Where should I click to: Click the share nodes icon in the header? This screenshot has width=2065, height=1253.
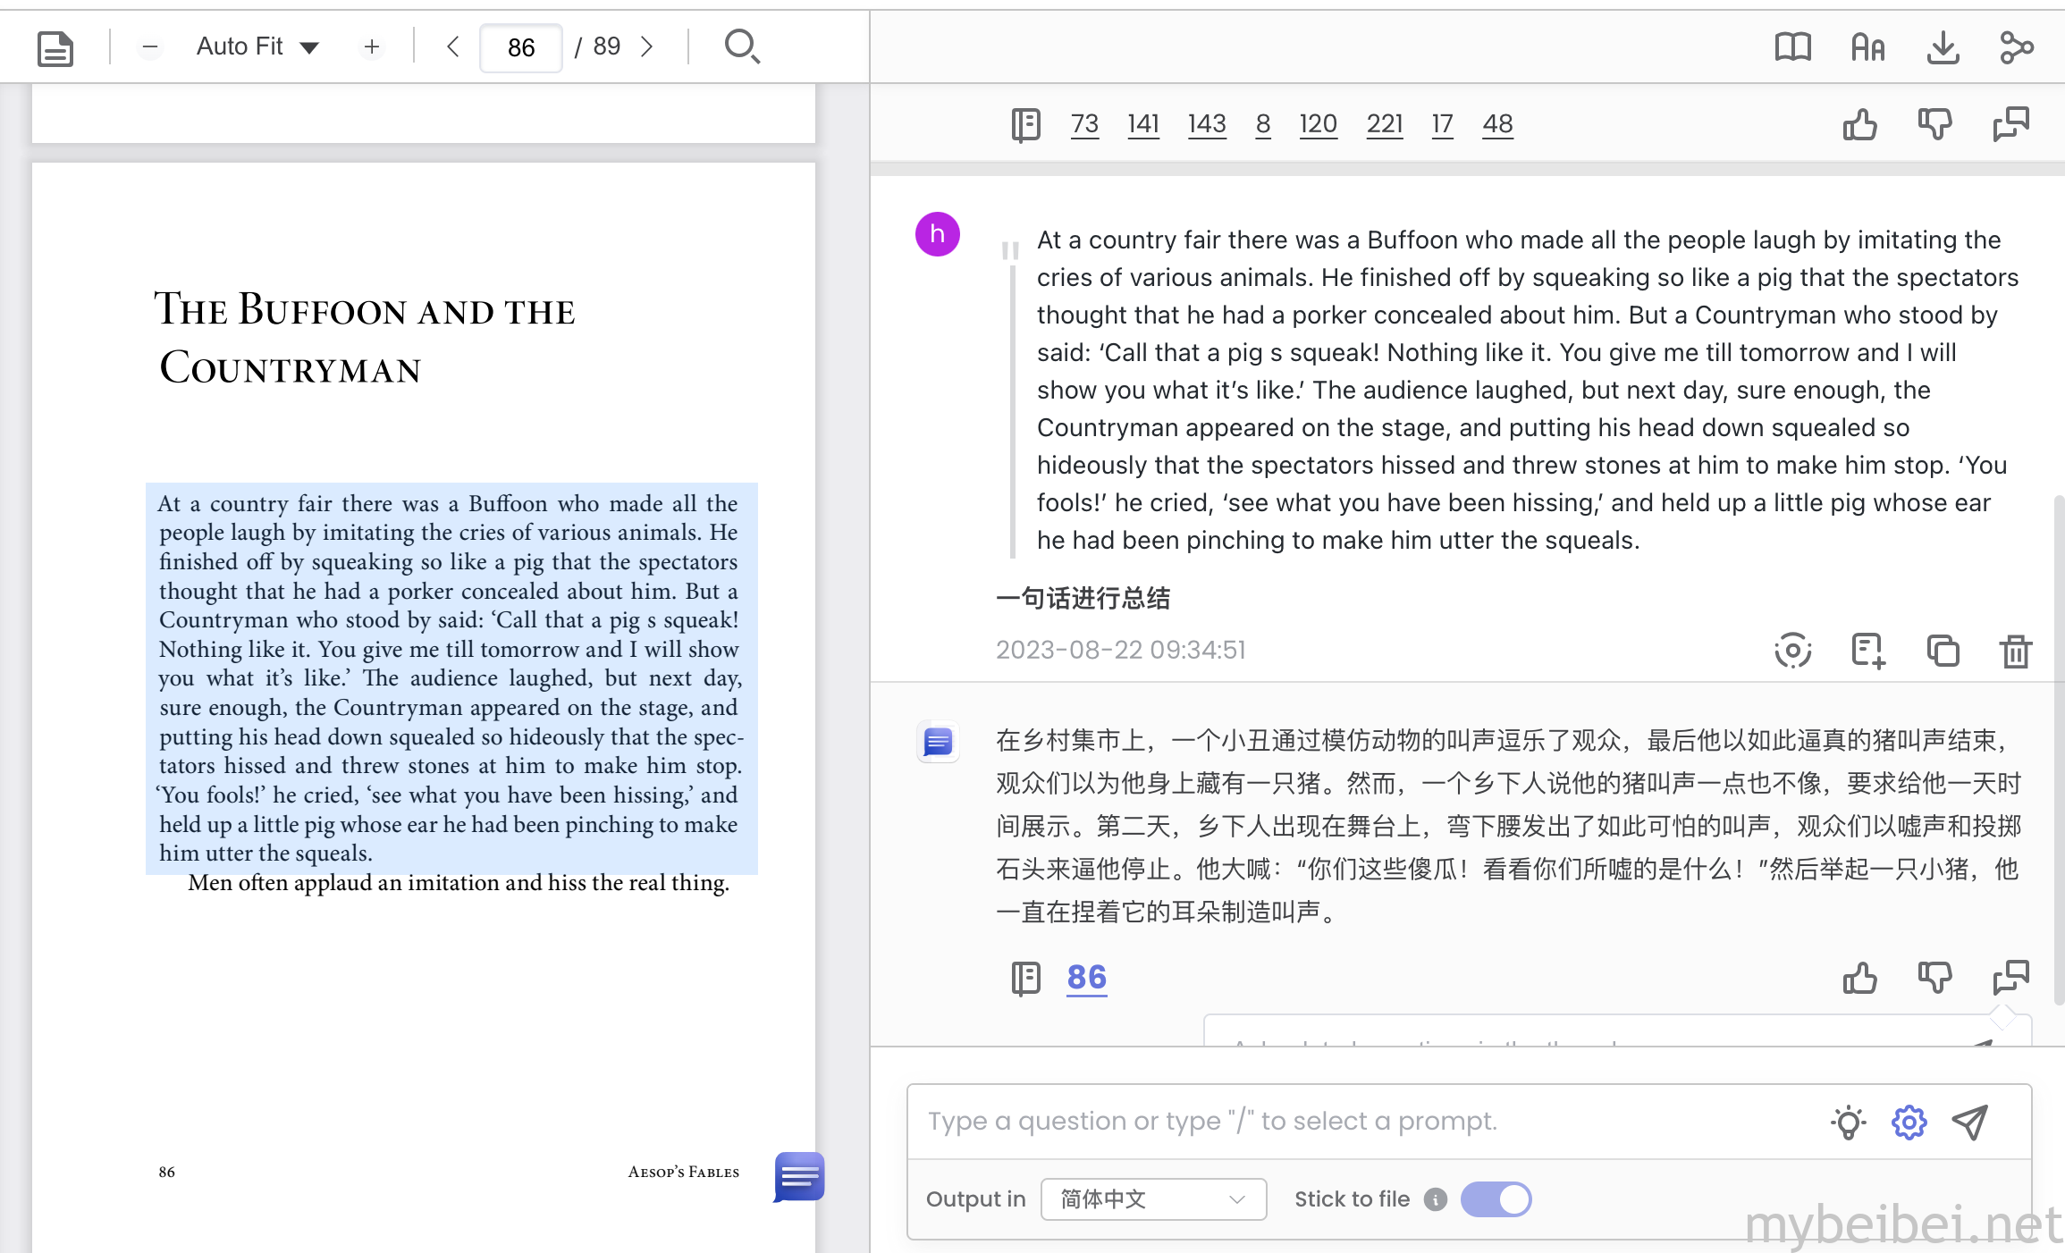[2017, 46]
